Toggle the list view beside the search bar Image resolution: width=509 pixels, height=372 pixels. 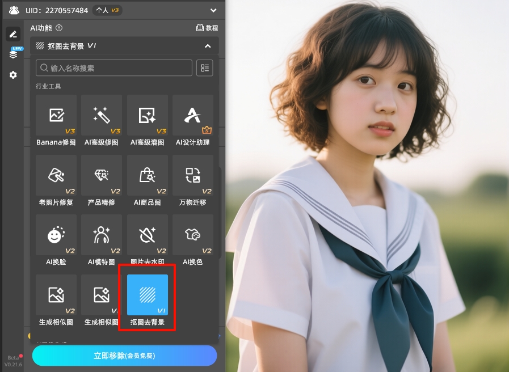tap(204, 67)
